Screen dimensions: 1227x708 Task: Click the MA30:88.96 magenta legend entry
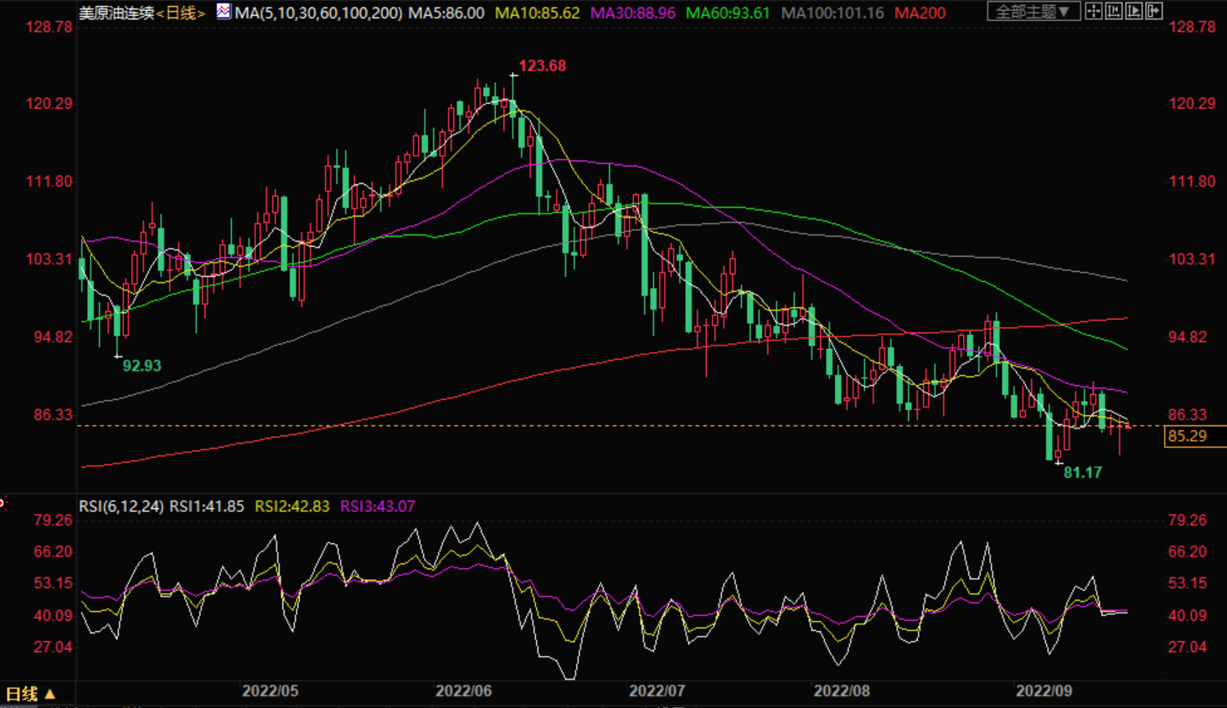pyautogui.click(x=632, y=13)
